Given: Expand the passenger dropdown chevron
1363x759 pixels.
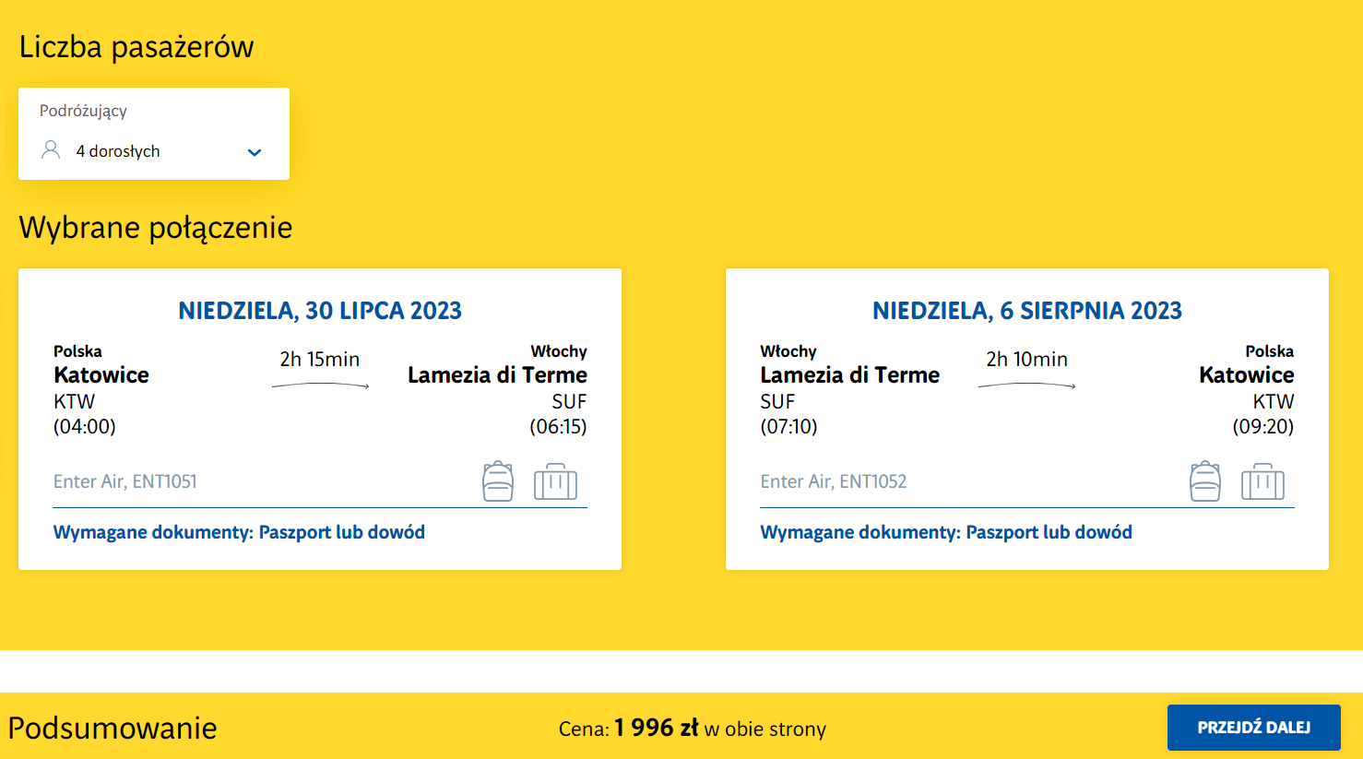Looking at the screenshot, I should click(x=255, y=152).
